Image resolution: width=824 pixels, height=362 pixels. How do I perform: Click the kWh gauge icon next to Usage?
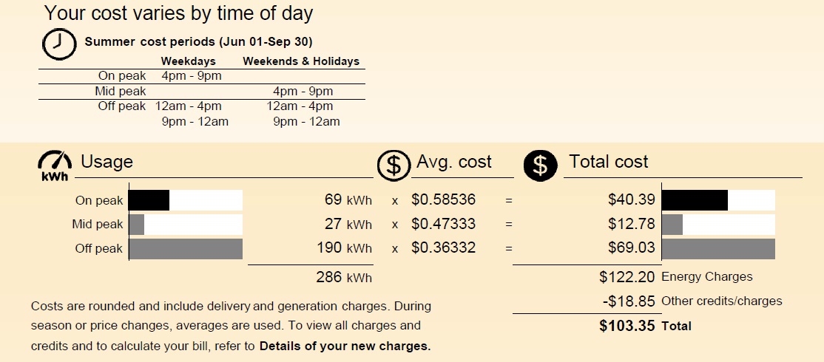pyautogui.click(x=55, y=165)
